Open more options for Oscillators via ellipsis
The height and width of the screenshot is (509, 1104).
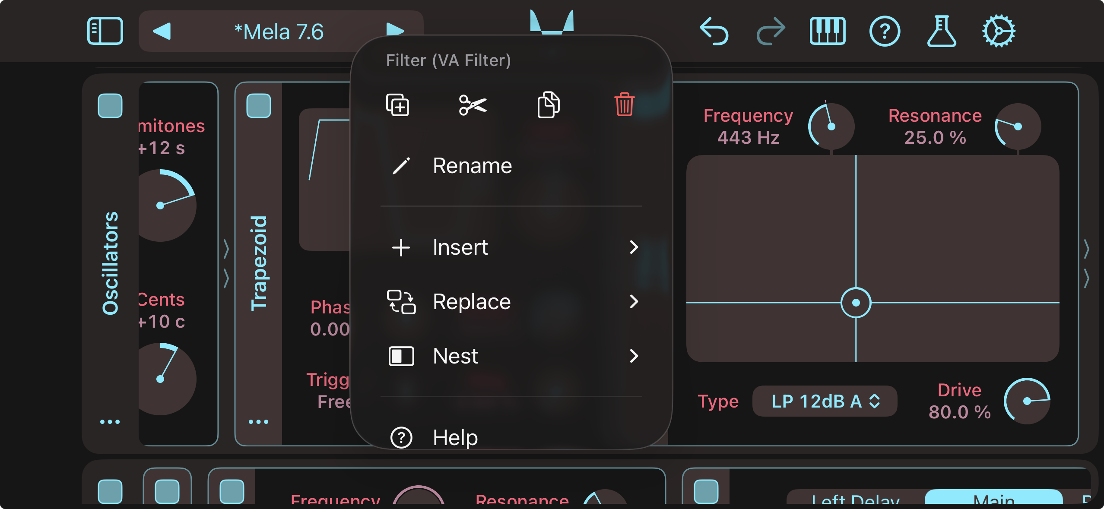coord(110,421)
